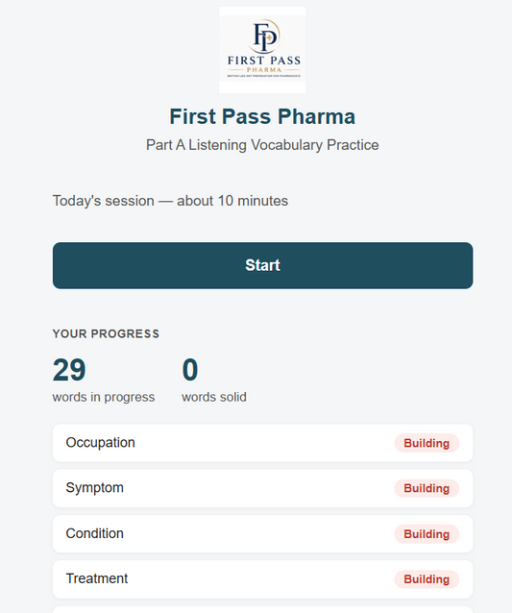Image resolution: width=512 pixels, height=613 pixels.
Task: Click the 'words in progress' label
Action: [x=104, y=397]
